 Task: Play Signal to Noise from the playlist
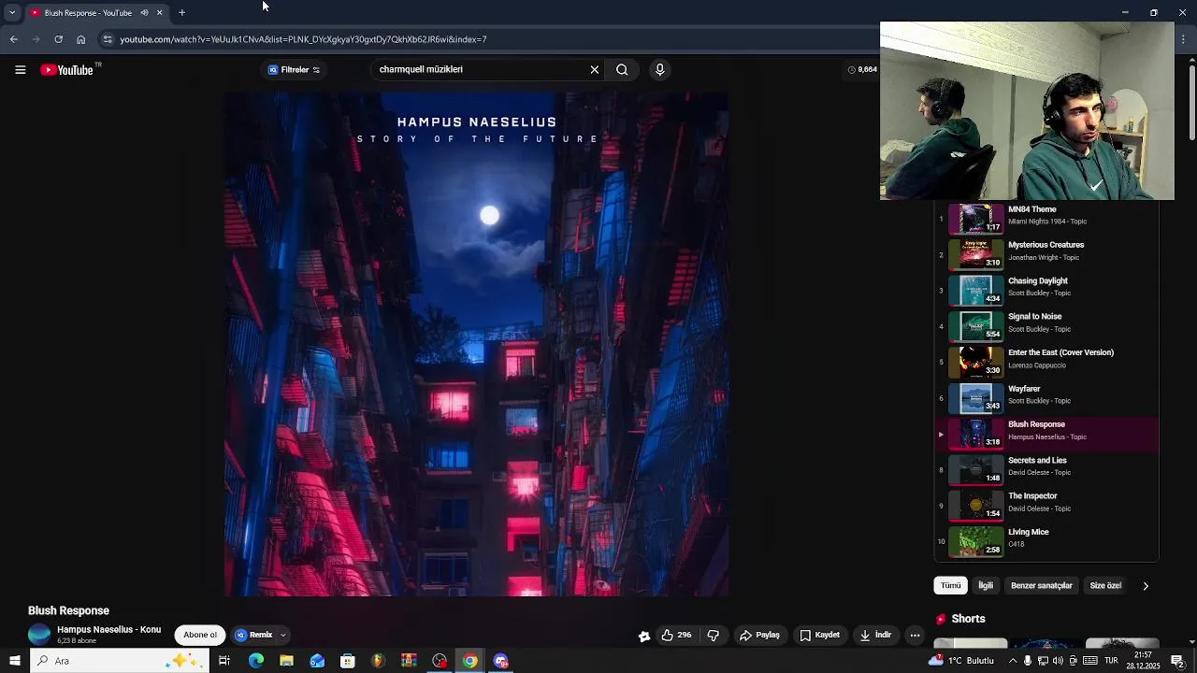(1047, 326)
